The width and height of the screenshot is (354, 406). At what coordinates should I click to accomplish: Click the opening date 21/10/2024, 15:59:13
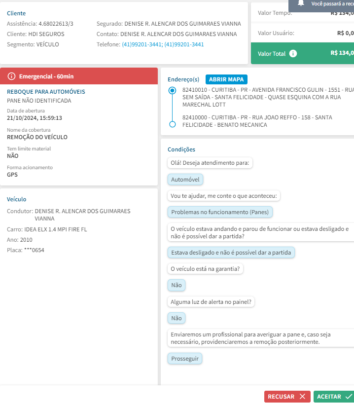pos(35,118)
